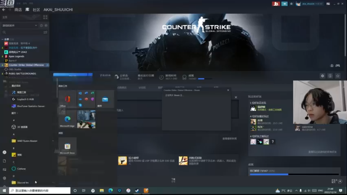Close the panel behind the sync dialog

pyautogui.click(x=236, y=97)
